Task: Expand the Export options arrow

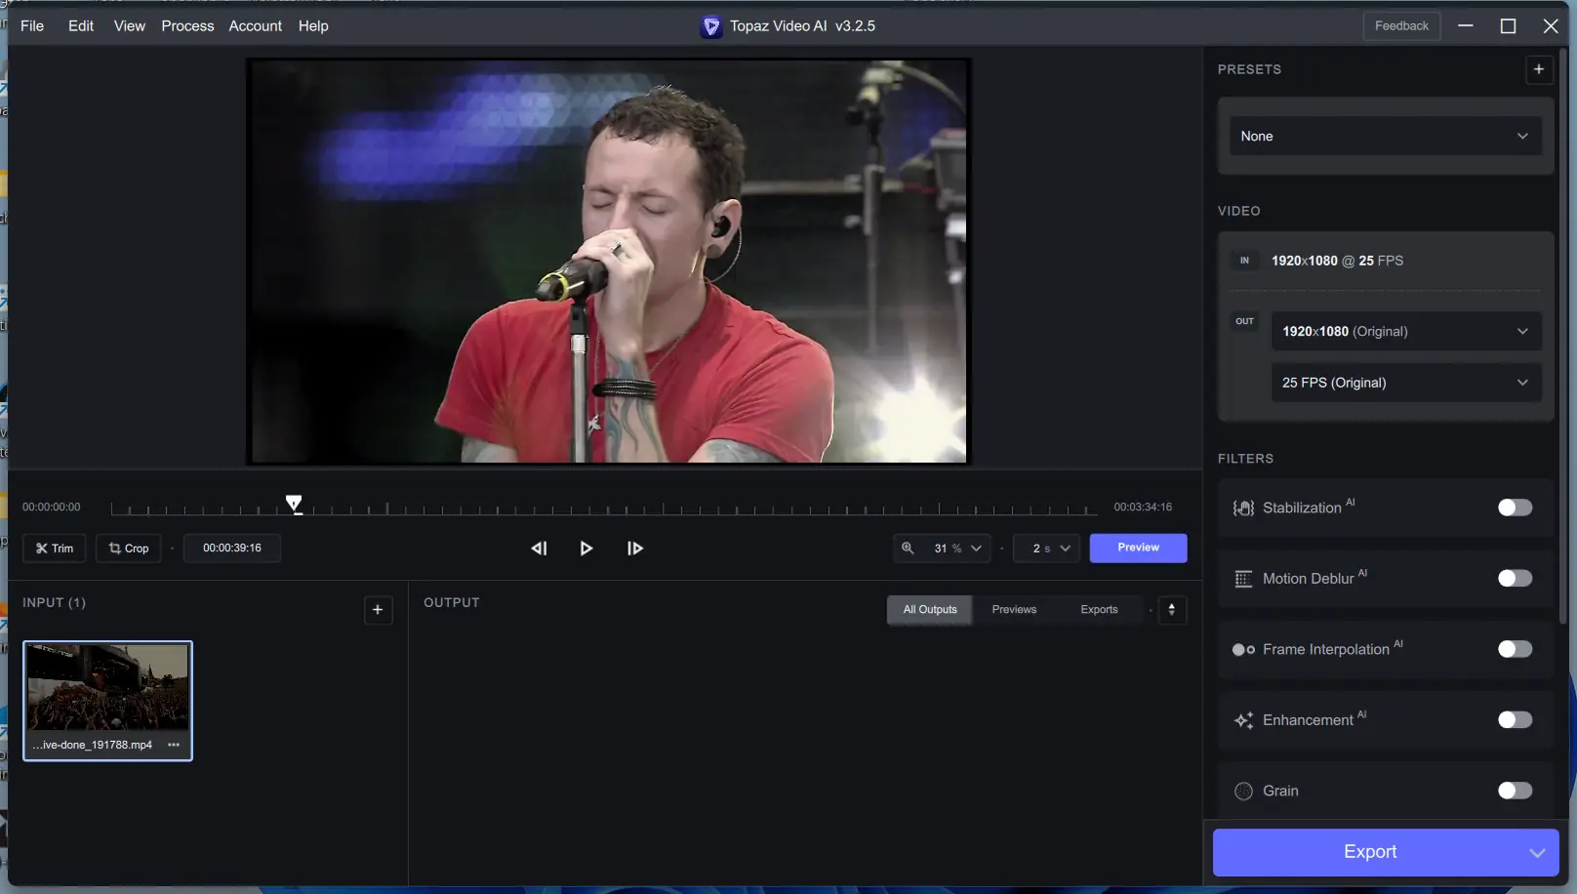Action: coord(1537,853)
